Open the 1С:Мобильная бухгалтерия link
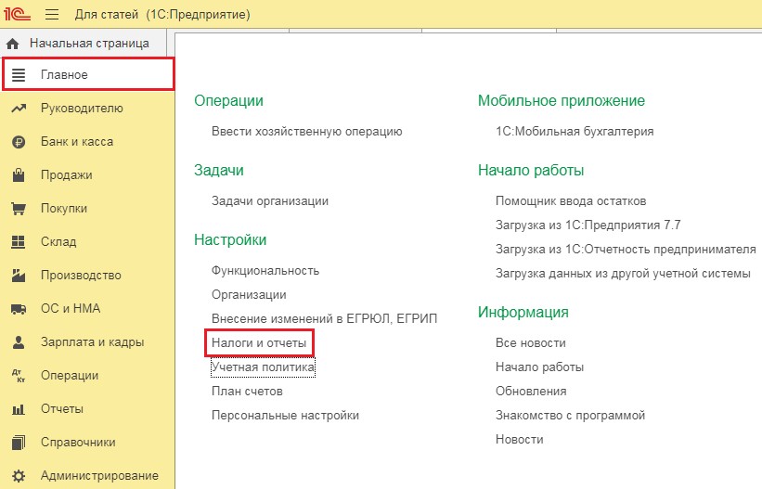 575,132
